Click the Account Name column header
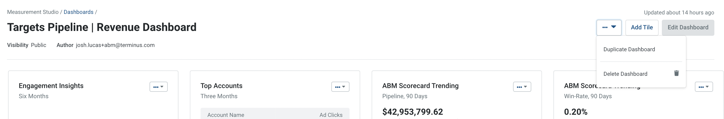 pos(226,115)
